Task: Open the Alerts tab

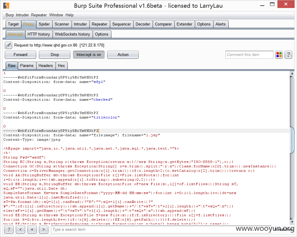Action: (x=221, y=24)
